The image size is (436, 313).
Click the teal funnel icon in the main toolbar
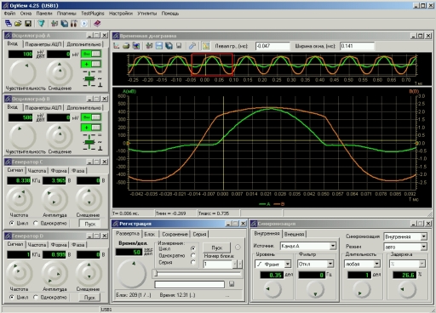click(x=41, y=24)
